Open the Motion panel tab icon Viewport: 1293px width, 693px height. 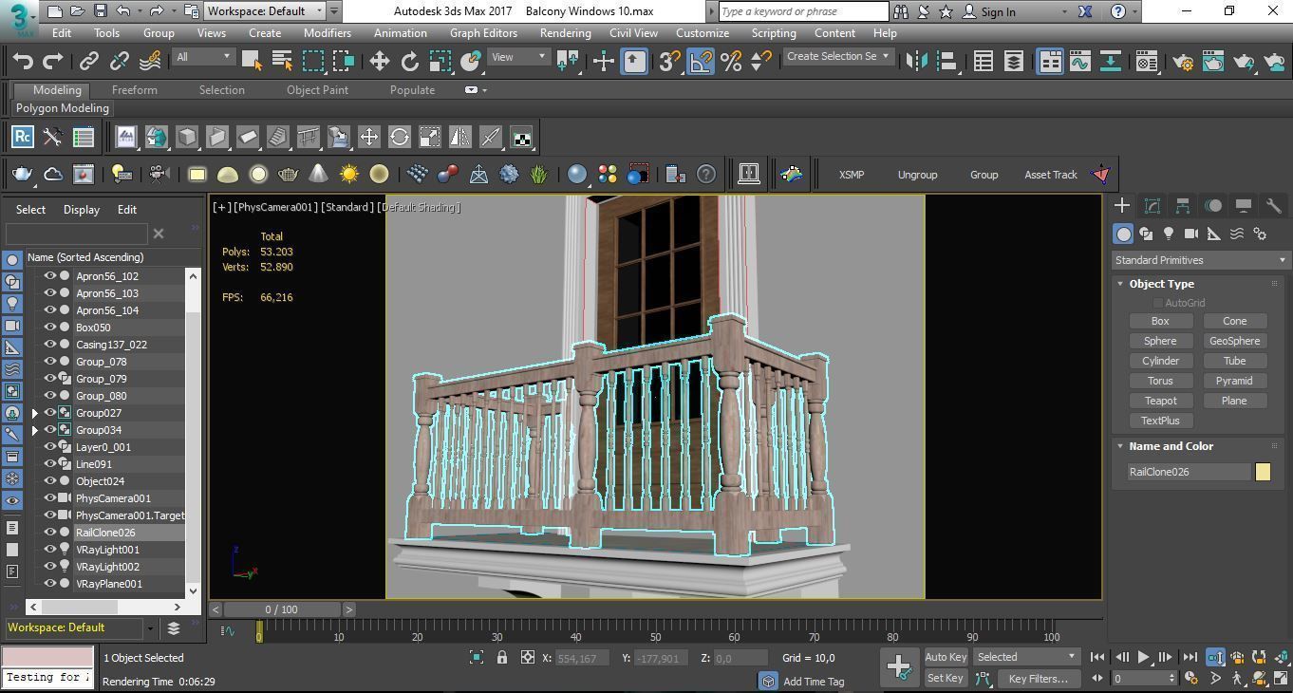point(1213,205)
